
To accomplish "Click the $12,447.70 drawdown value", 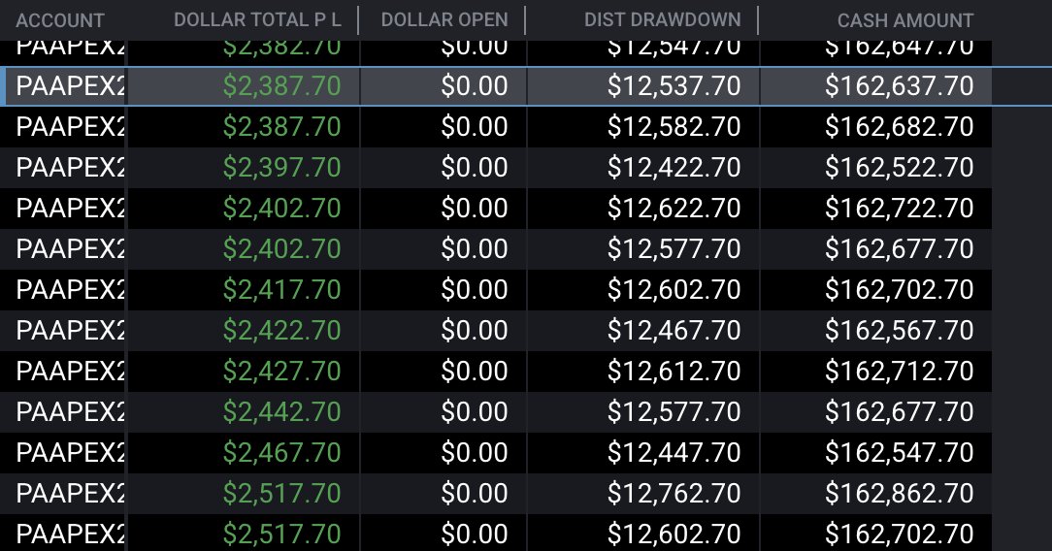I will (x=674, y=452).
